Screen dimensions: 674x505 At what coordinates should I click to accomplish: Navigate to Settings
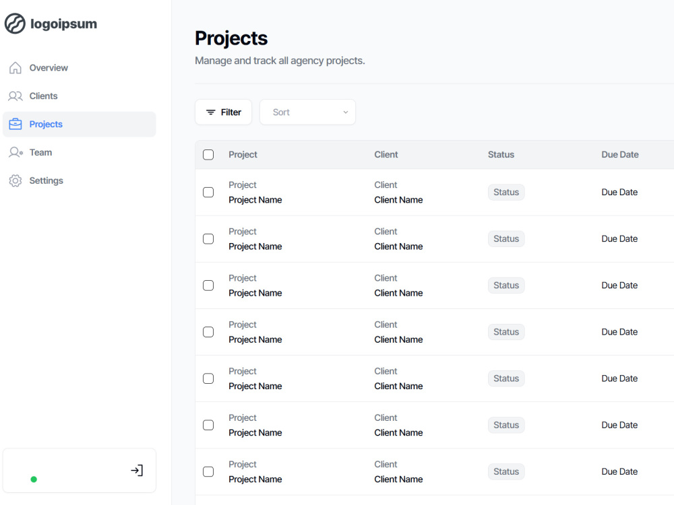79,180
